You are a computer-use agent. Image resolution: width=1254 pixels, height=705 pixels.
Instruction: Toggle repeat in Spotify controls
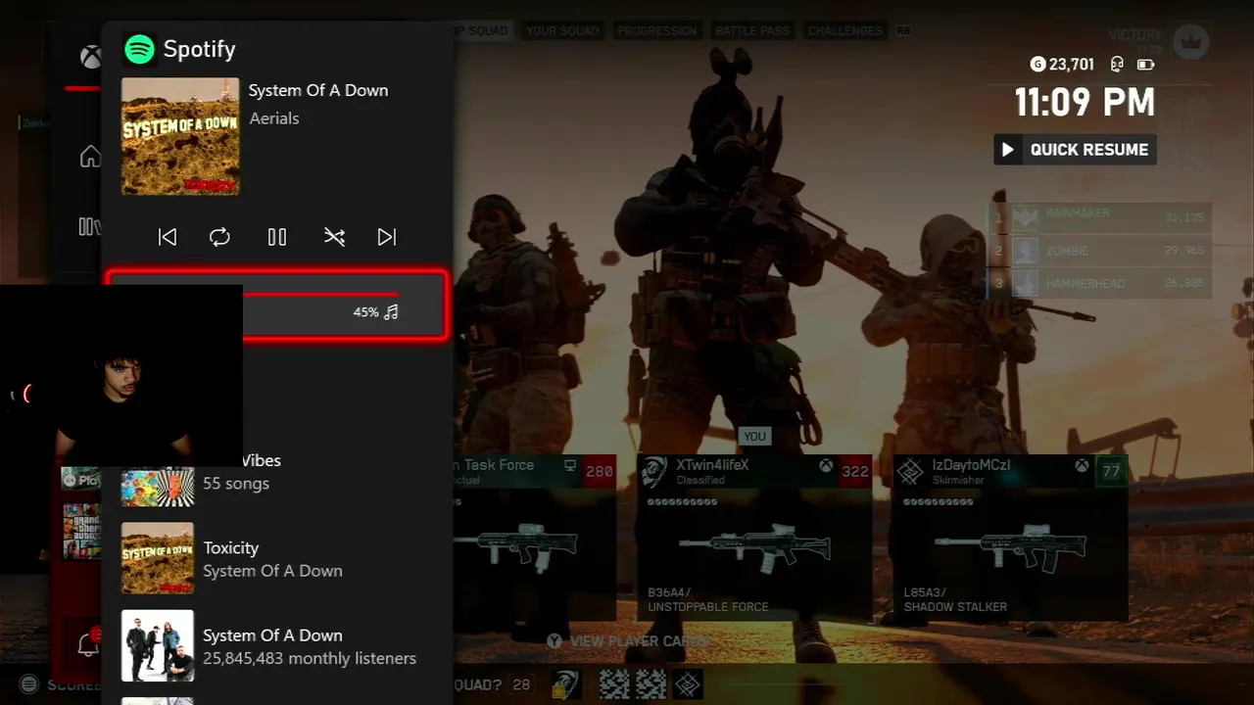(219, 237)
